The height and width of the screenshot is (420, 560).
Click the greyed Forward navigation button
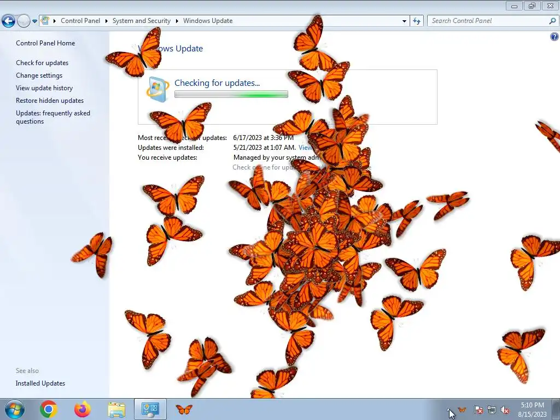(24, 21)
